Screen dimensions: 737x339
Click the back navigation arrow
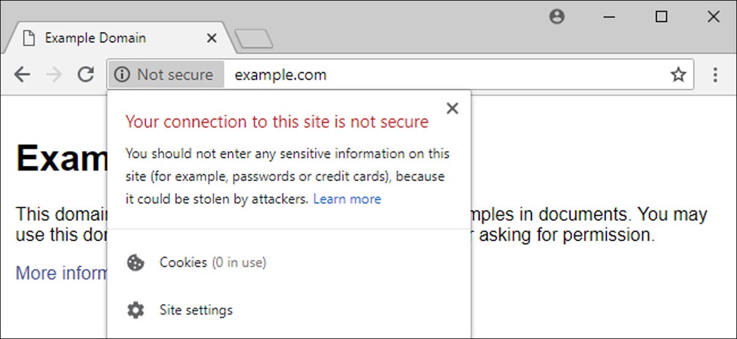click(x=22, y=75)
